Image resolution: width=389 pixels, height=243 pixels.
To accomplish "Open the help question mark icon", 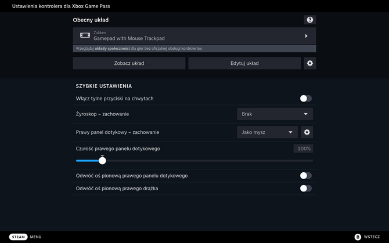I will click(x=309, y=20).
